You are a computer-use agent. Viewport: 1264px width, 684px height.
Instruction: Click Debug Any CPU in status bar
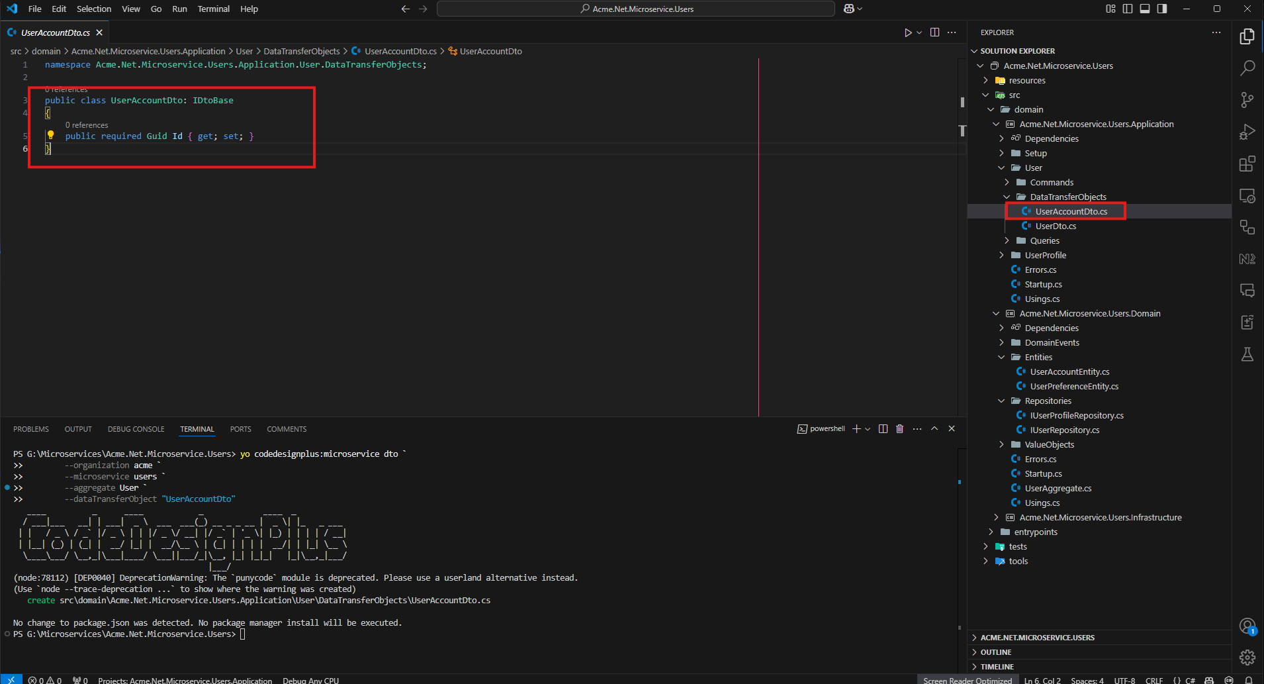tap(311, 680)
